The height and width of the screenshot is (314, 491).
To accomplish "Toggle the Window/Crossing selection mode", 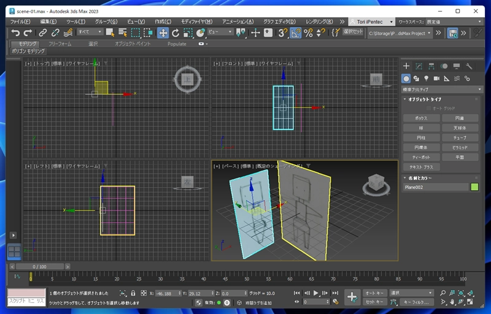I will click(148, 33).
